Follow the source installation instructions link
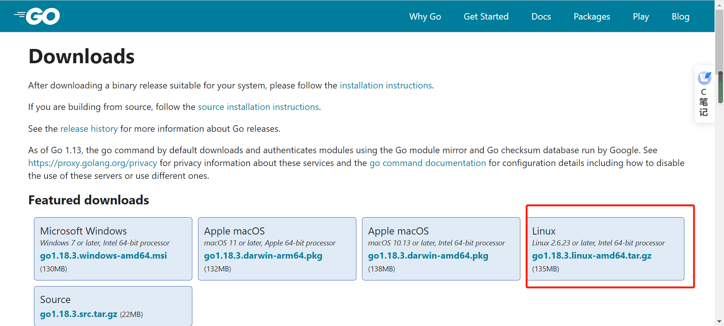The image size is (724, 326). click(258, 107)
